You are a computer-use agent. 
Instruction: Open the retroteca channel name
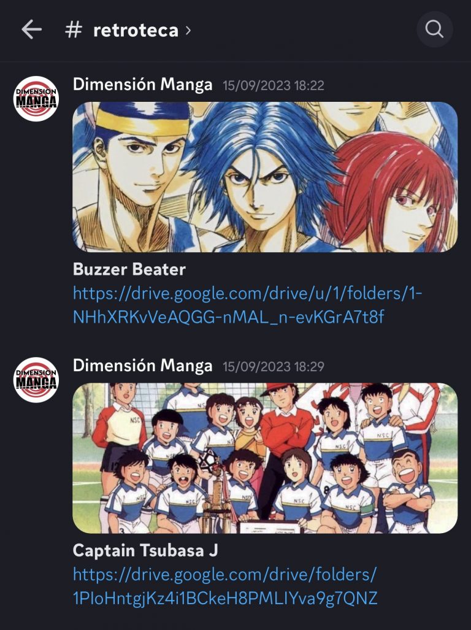click(x=136, y=31)
